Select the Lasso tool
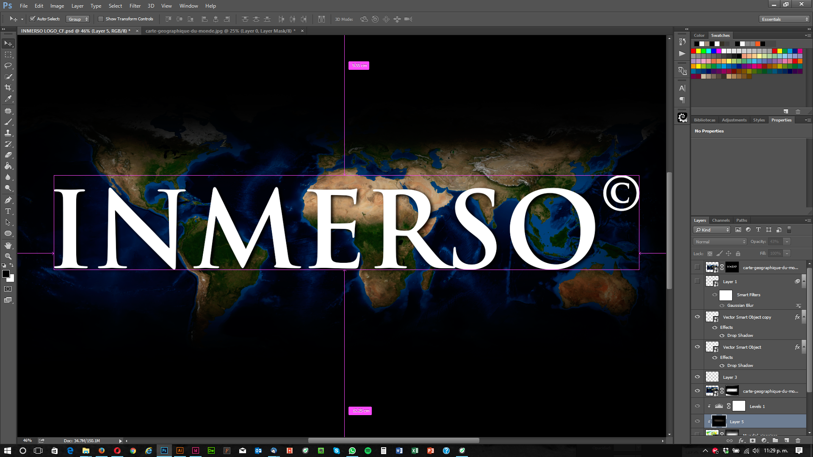 click(x=8, y=66)
